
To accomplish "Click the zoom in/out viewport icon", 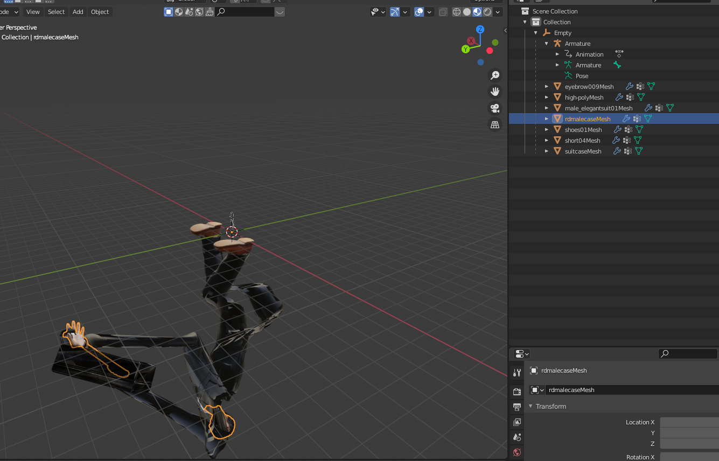I will point(494,75).
